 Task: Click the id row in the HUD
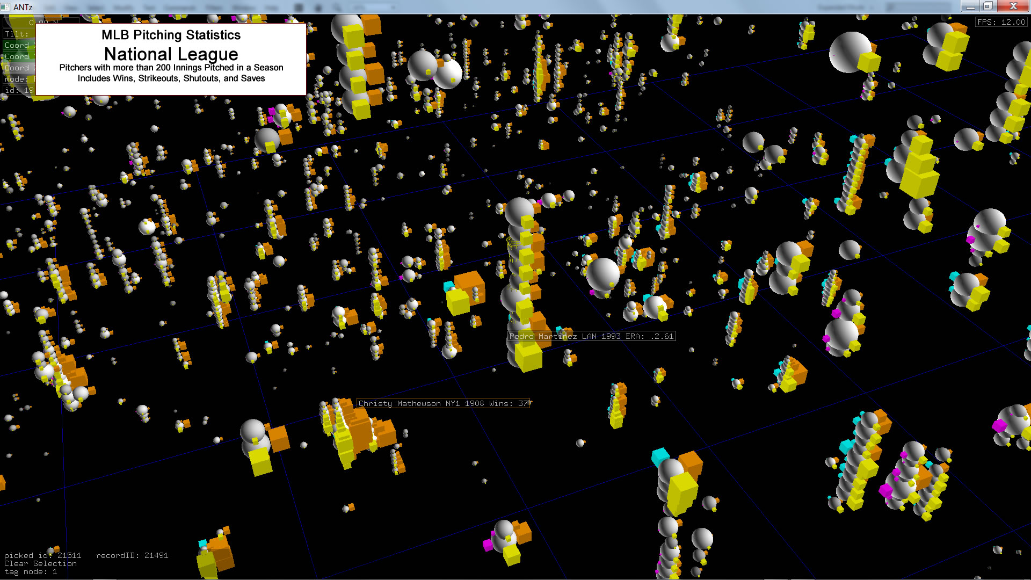(x=17, y=90)
